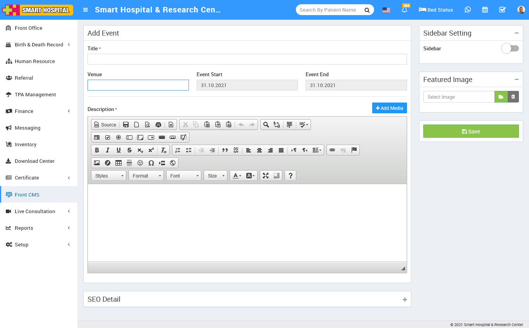Click the WhatsApp icon in the header
Screen dimensions: 529x328
point(468,10)
